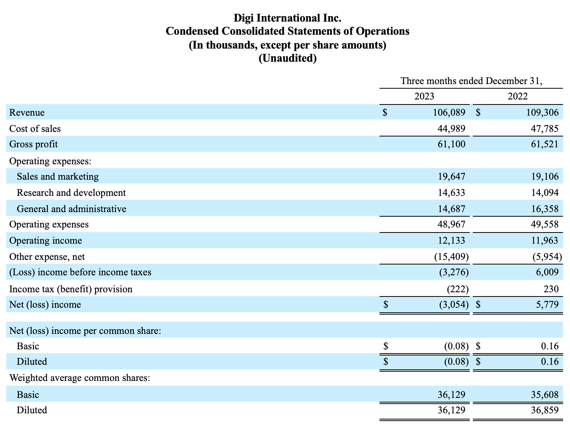This screenshot has height=438, width=570.
Task: Click the 'Operating expenses:' section heading
Action: (51, 161)
